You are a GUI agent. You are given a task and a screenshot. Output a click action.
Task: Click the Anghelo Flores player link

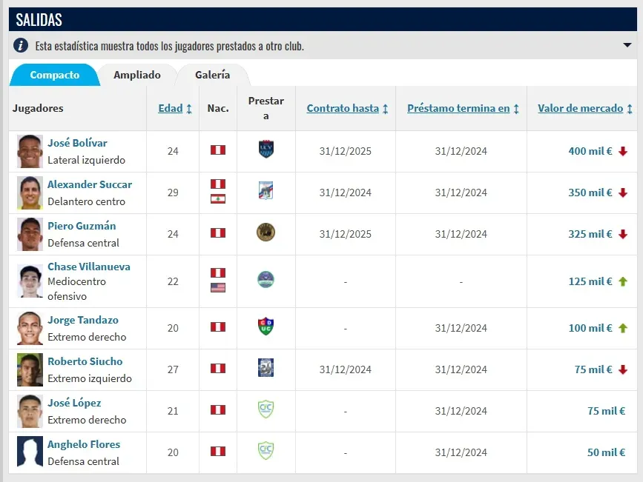84,444
